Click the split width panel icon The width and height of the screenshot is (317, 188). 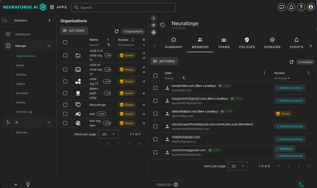tap(153, 32)
